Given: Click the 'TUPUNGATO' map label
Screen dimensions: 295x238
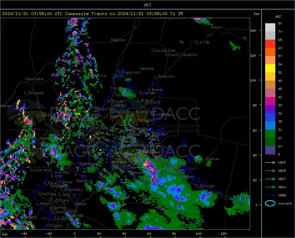Looking at the screenshot, I should click(x=59, y=186).
